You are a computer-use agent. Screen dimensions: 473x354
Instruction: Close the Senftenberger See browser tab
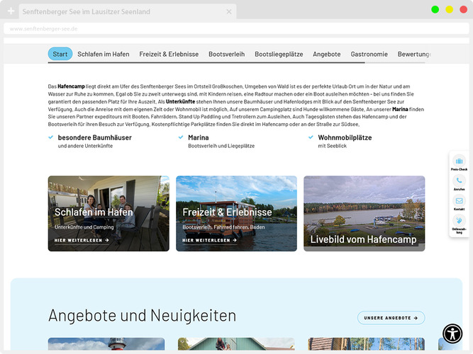[x=229, y=12]
